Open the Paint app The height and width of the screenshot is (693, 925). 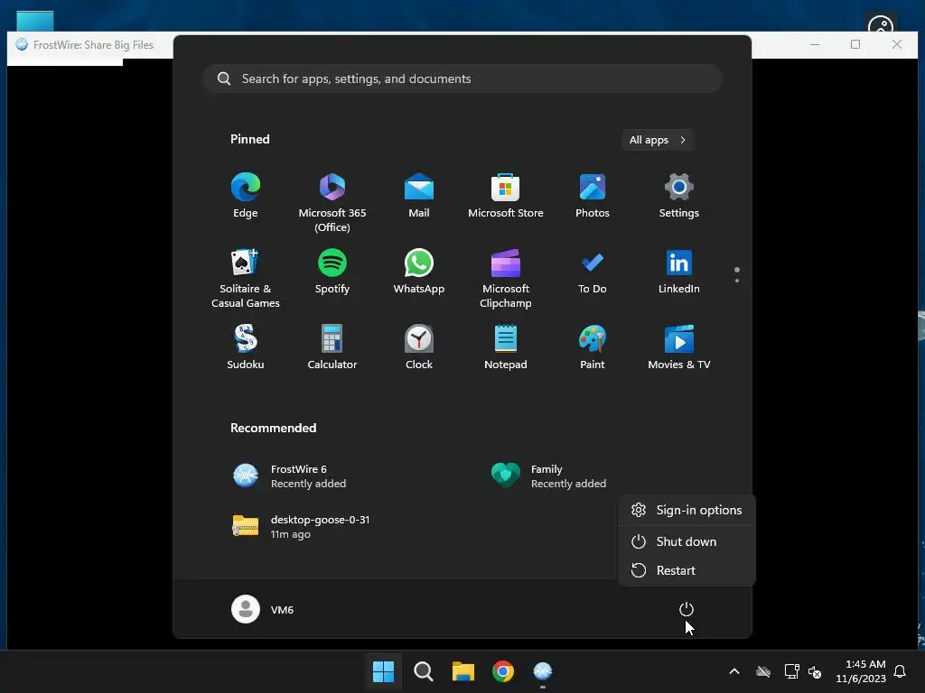593,347
